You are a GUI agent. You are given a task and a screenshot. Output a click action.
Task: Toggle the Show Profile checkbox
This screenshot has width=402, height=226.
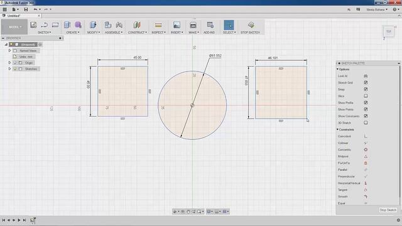[x=366, y=103]
